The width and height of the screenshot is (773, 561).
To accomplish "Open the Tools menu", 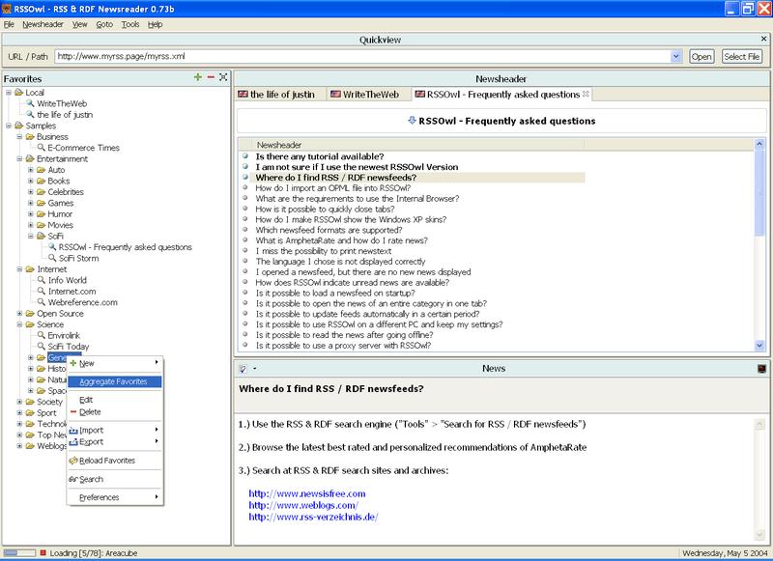I will click(x=130, y=24).
